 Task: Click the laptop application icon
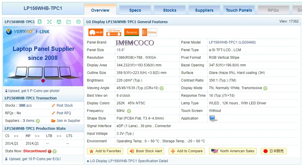click(213, 118)
